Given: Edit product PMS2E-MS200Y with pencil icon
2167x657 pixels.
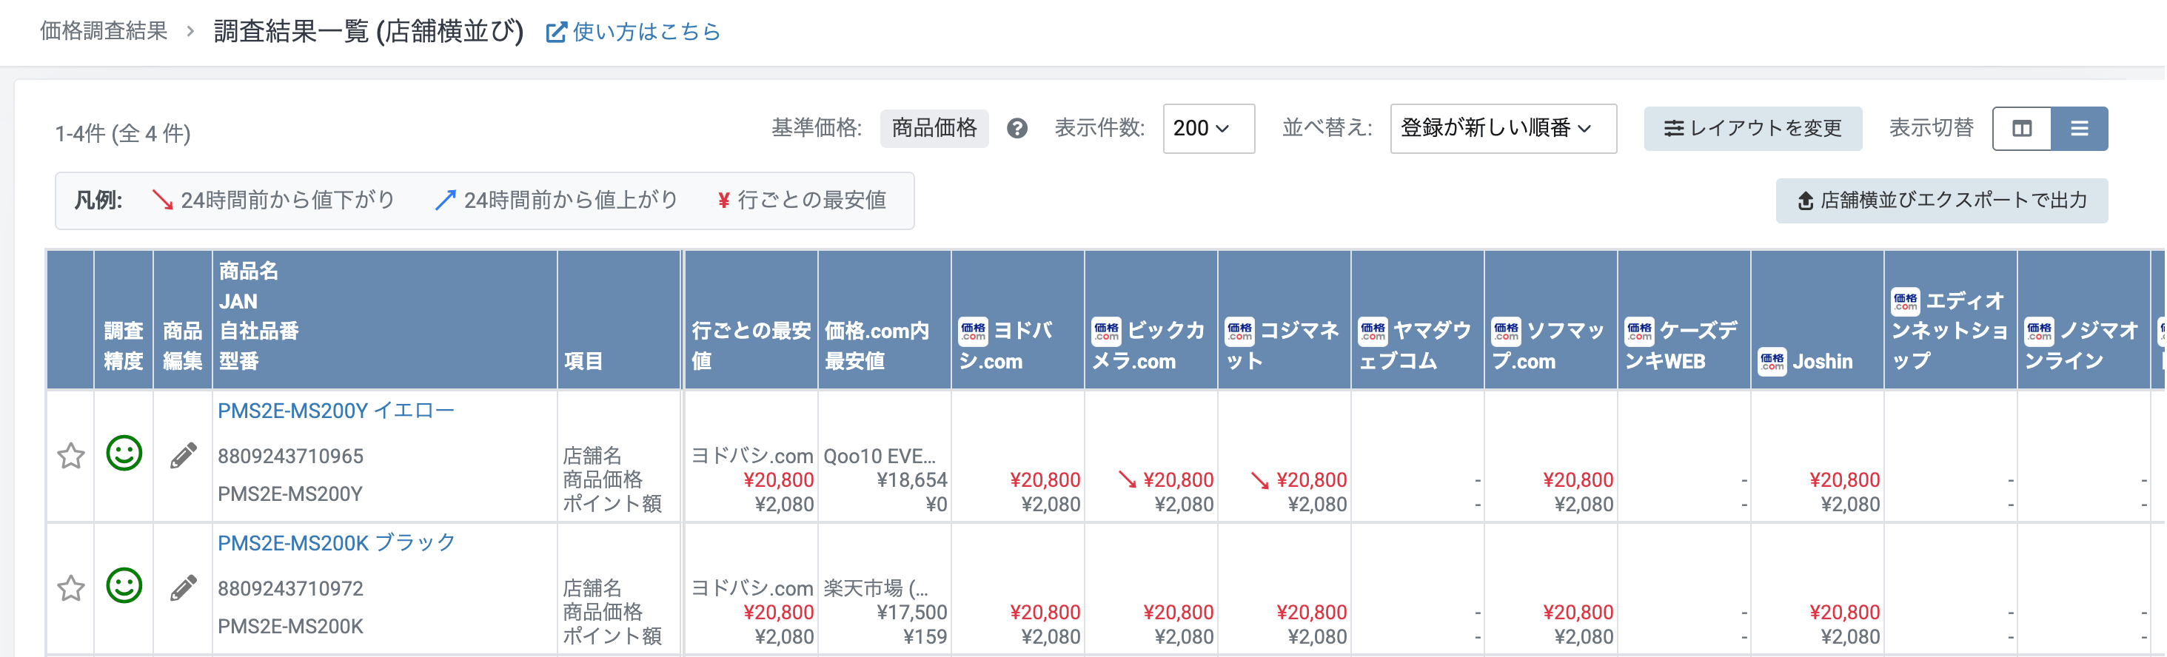Looking at the screenshot, I should (184, 455).
